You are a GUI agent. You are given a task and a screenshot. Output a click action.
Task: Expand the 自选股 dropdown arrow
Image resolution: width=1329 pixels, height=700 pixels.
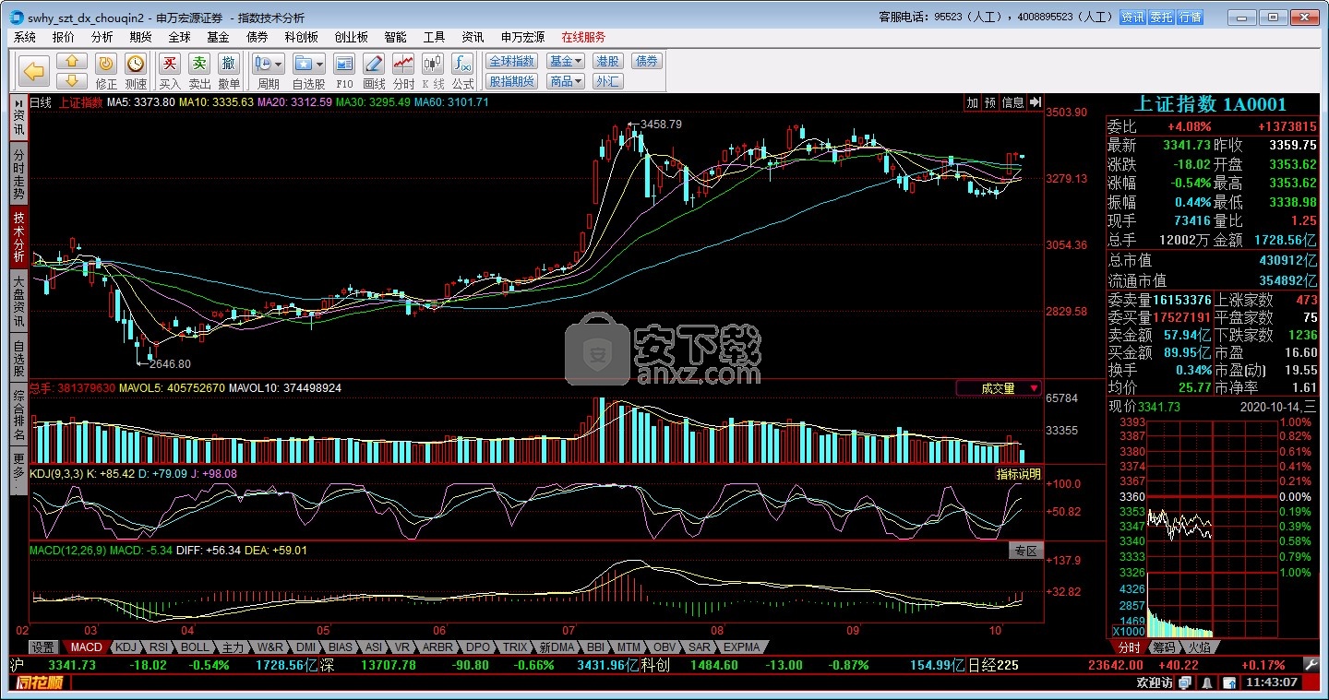pos(319,63)
